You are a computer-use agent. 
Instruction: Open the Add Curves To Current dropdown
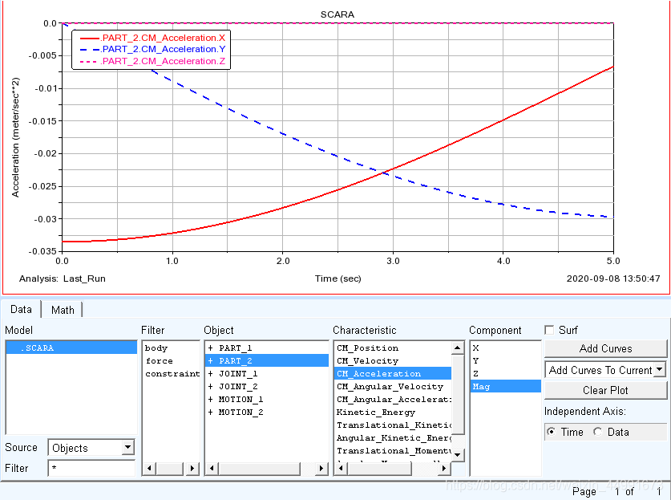659,369
